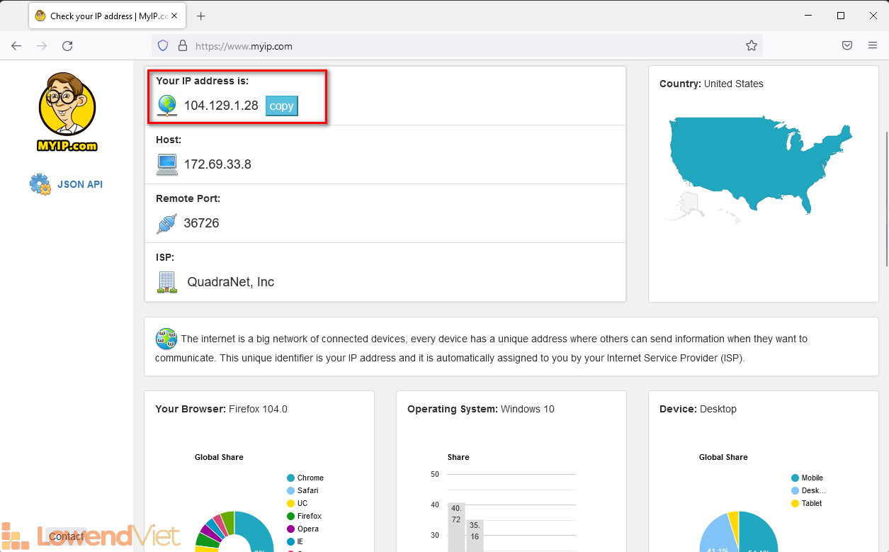
Task: Open the Save to Pocket icon
Action: point(846,46)
